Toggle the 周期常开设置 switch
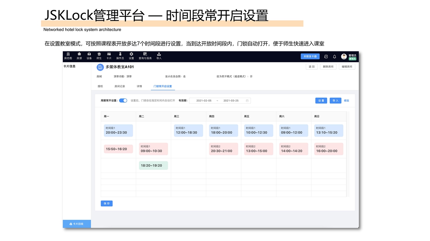The width and height of the screenshot is (430, 241). [123, 100]
